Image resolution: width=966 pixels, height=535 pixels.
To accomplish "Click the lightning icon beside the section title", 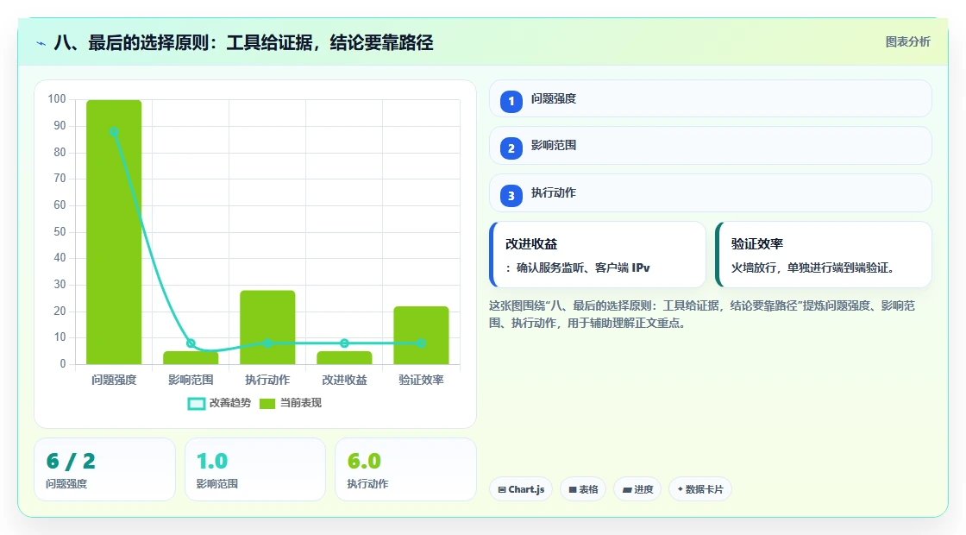I will [41, 43].
